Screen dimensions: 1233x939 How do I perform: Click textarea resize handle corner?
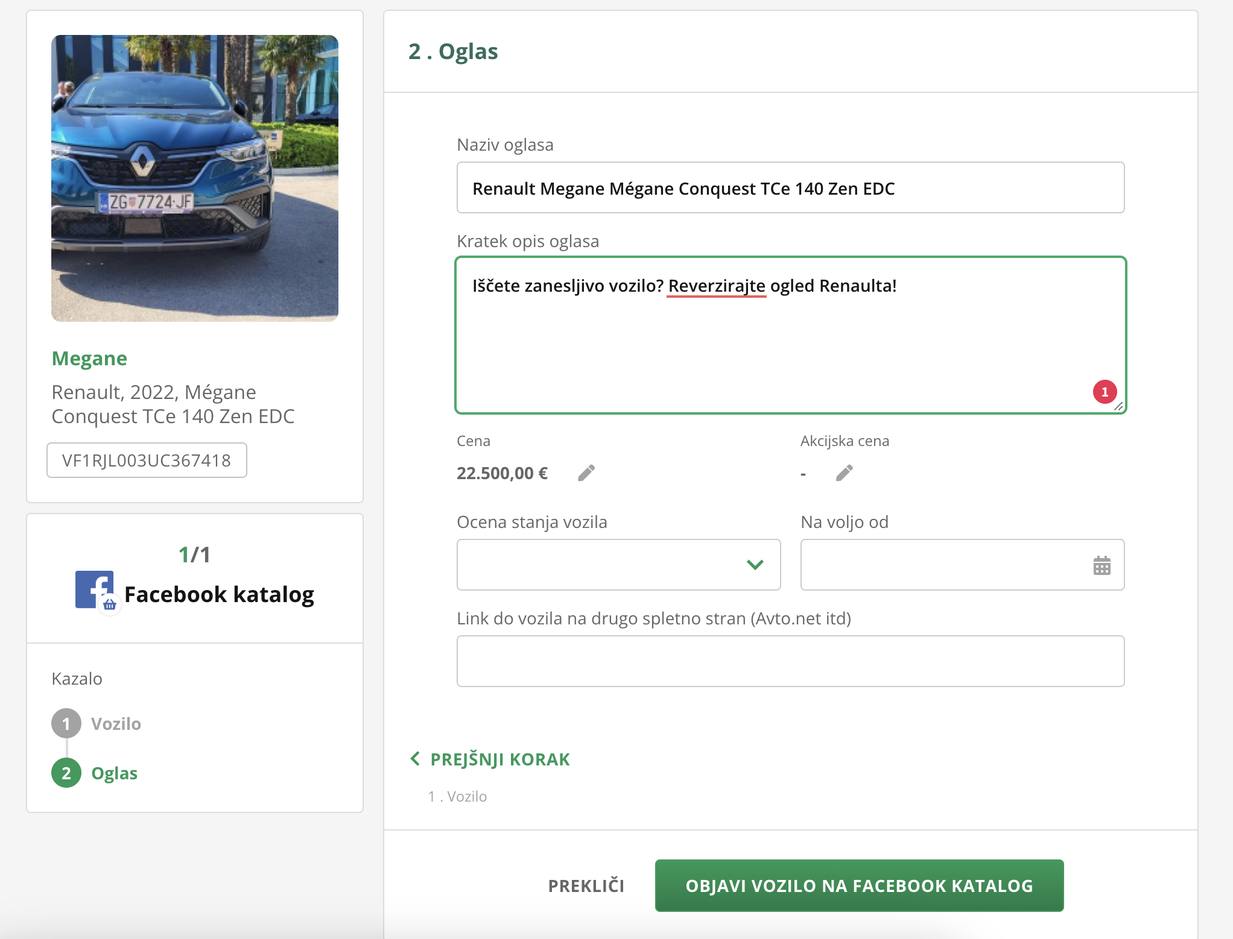tap(1118, 406)
